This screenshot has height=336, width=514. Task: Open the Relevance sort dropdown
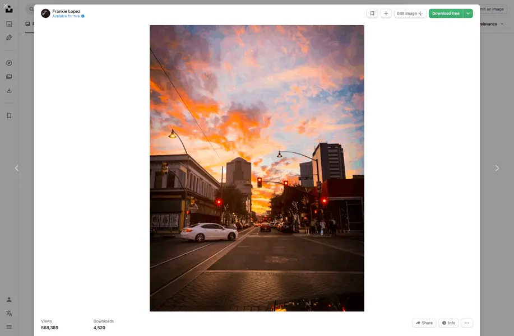click(490, 24)
